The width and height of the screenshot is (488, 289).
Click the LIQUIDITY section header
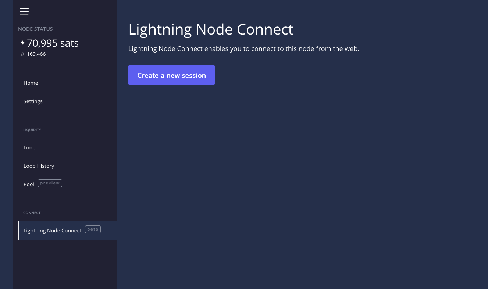tap(32, 130)
